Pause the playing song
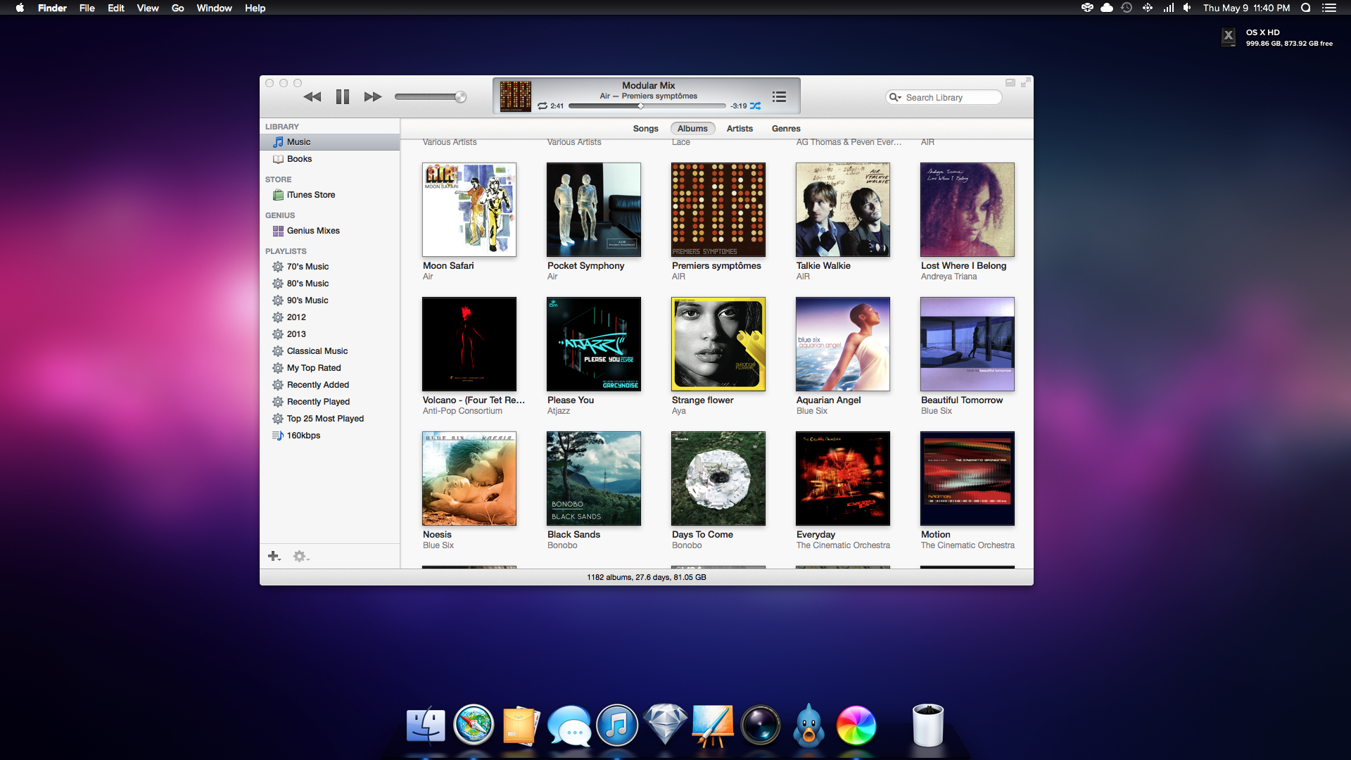Viewport: 1351px width, 760px height. 343,97
